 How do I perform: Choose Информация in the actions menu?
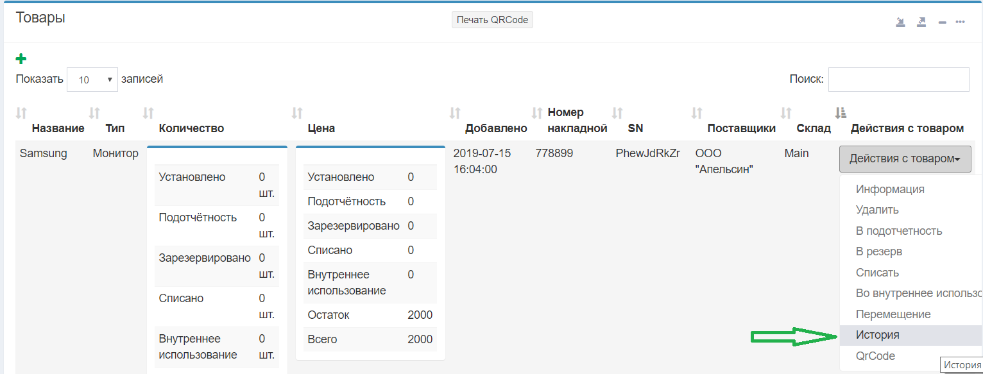pyautogui.click(x=890, y=189)
